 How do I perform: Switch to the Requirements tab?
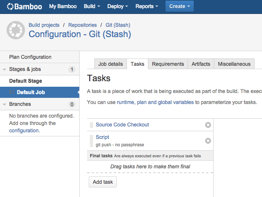click(x=168, y=64)
